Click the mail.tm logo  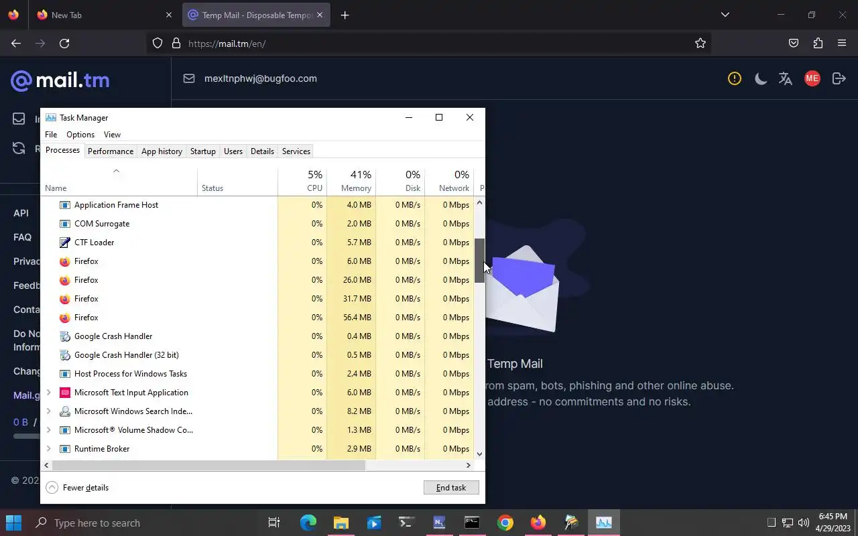click(x=60, y=81)
